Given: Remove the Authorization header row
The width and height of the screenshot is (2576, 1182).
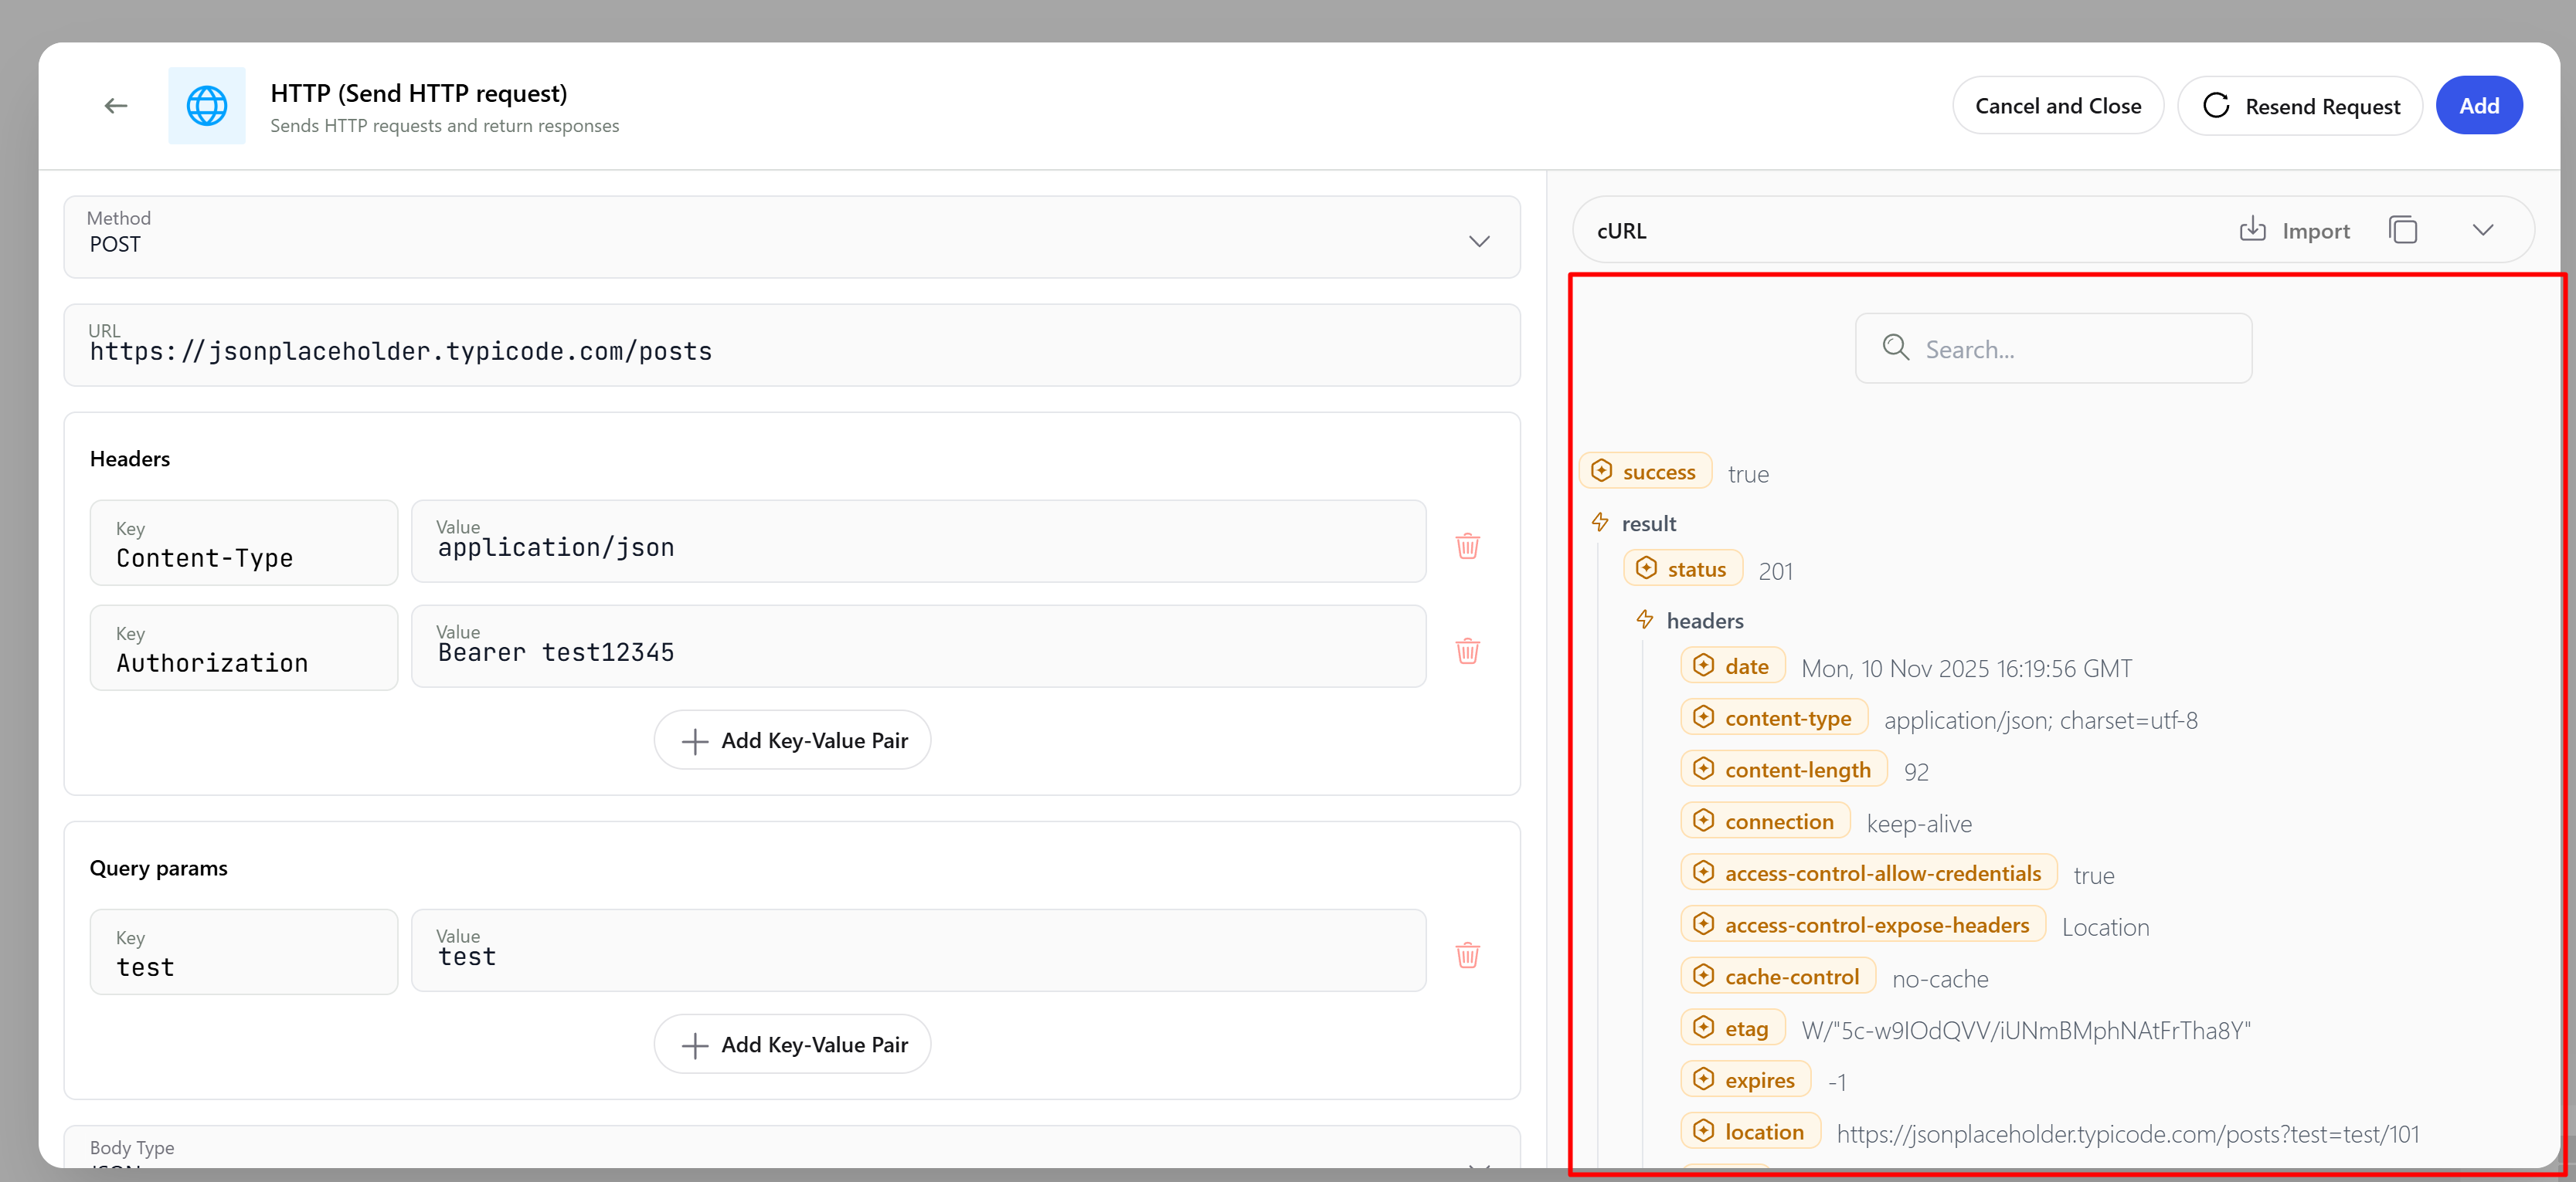Looking at the screenshot, I should 1467,651.
